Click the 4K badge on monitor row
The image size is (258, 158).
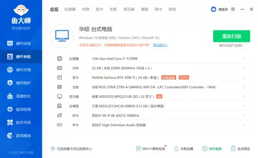159,96
